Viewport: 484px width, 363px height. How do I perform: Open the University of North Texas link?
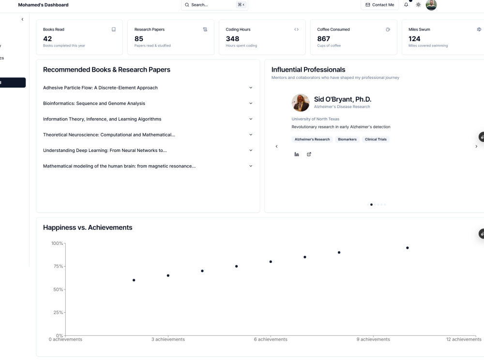point(315,119)
